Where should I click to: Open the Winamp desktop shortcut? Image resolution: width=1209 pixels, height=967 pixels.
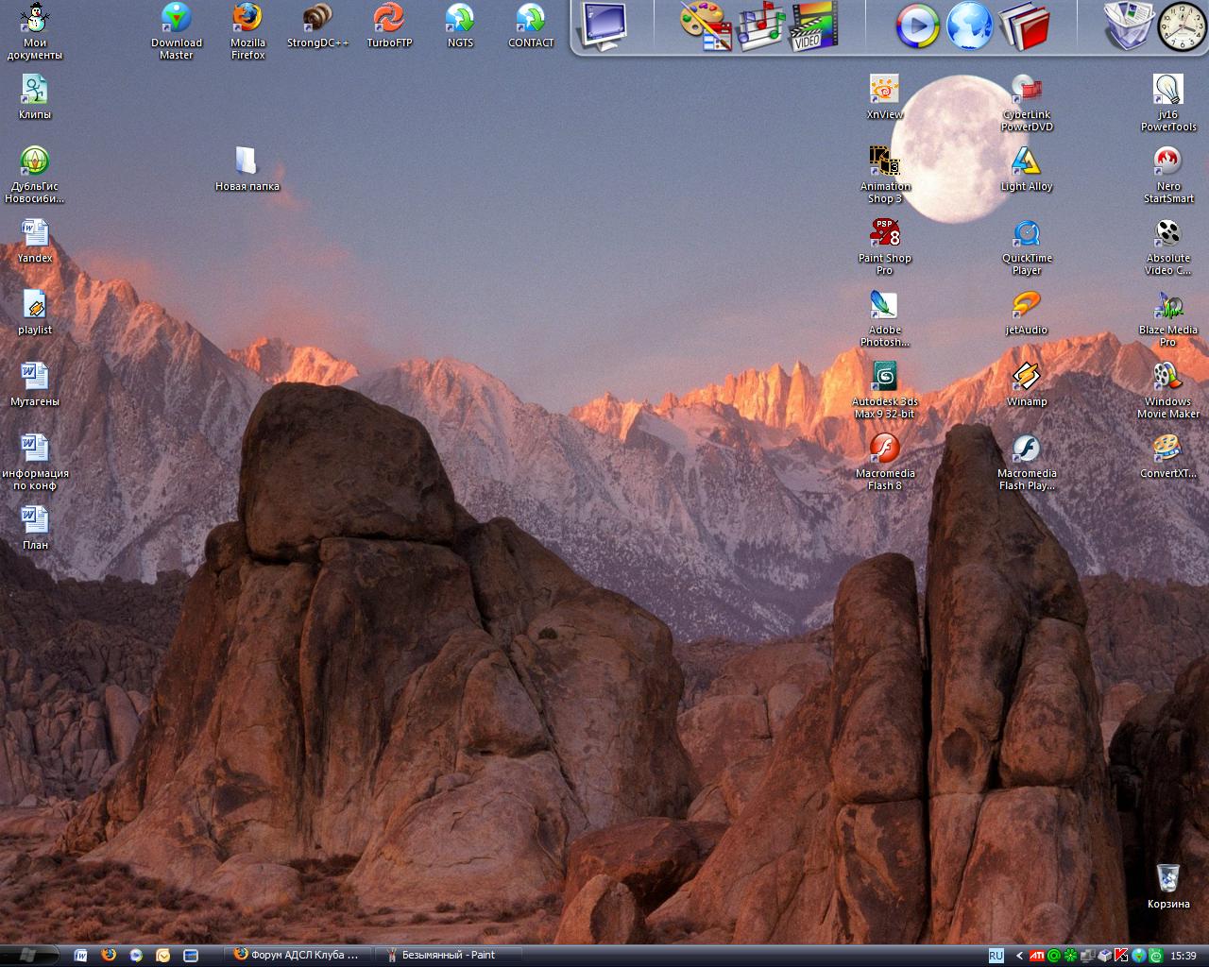(x=1026, y=378)
